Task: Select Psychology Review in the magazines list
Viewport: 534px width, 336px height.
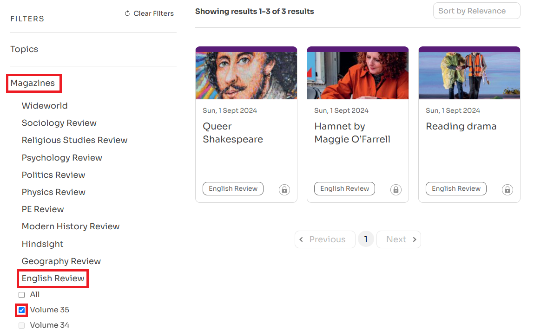Action: point(62,158)
